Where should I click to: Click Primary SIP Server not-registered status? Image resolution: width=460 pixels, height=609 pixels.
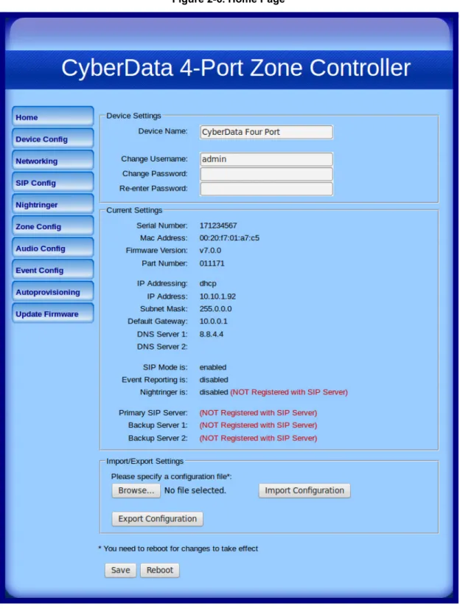coord(258,413)
